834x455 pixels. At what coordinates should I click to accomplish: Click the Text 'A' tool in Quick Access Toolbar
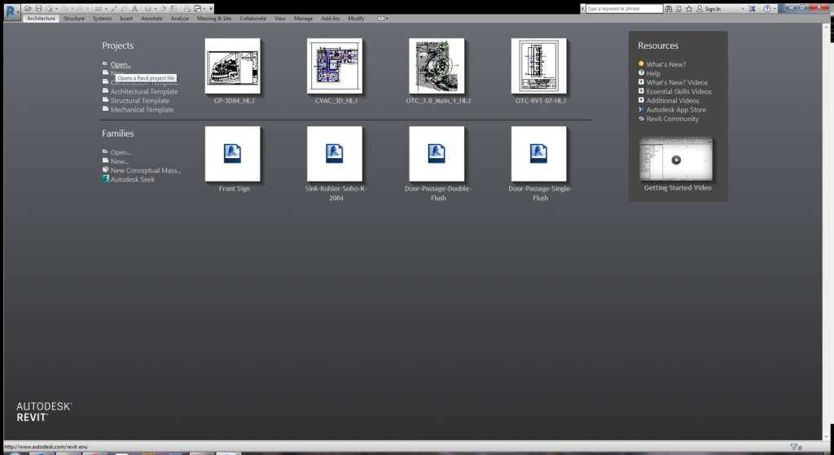pos(134,8)
